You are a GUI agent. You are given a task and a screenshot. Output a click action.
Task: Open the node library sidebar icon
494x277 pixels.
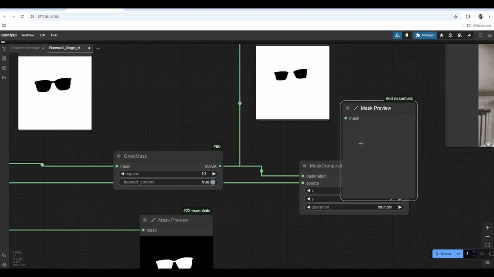point(4,58)
